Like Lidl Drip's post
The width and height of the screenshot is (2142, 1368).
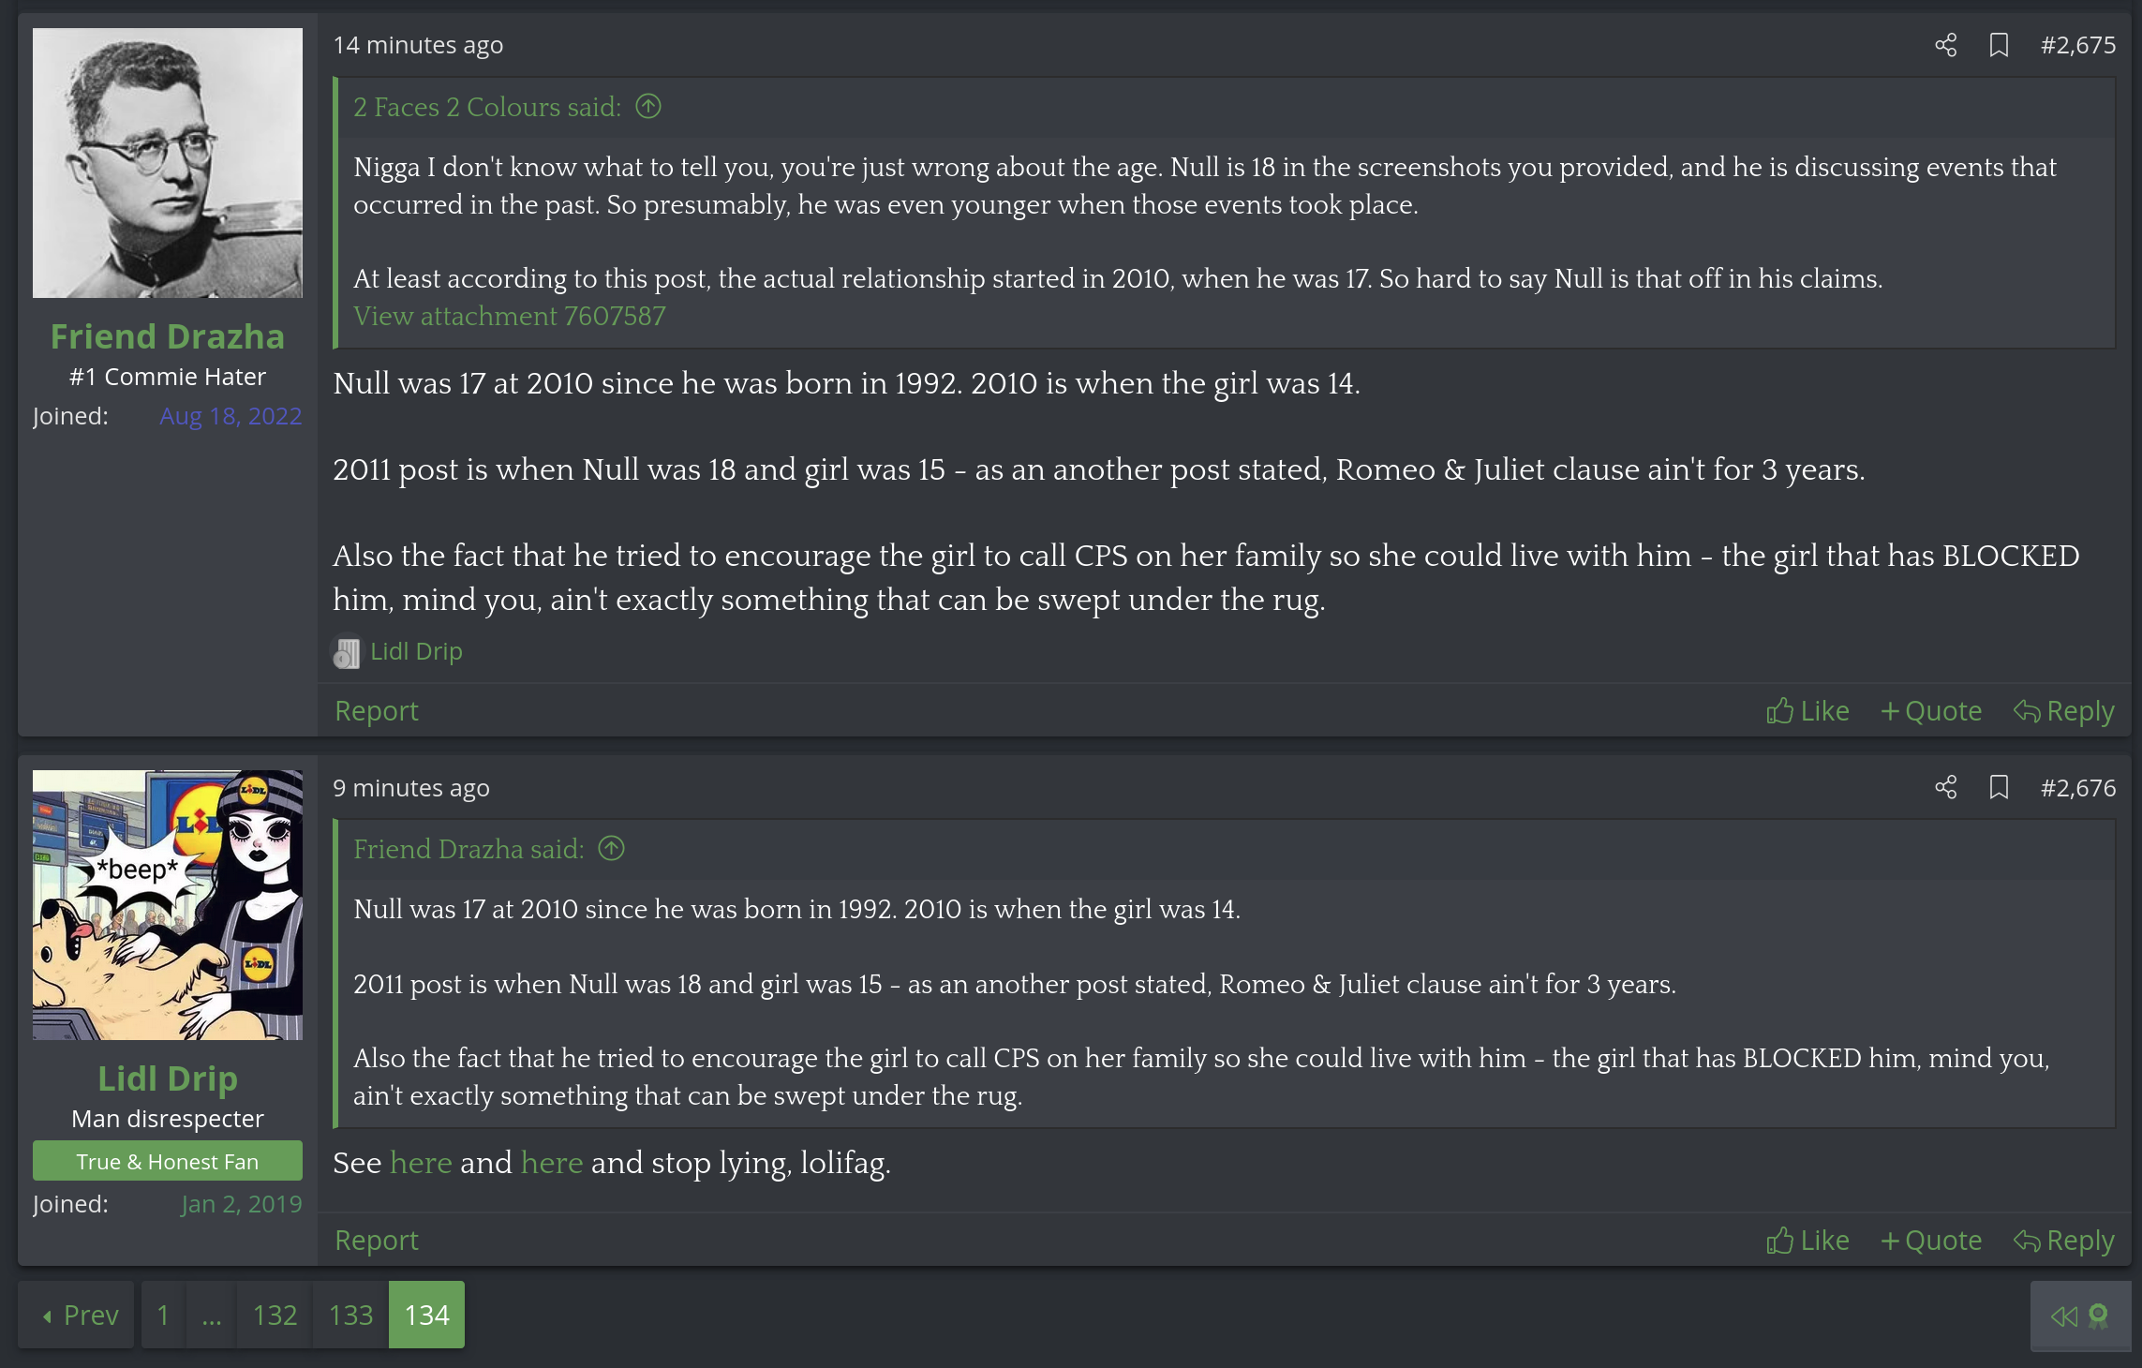pos(1807,1240)
